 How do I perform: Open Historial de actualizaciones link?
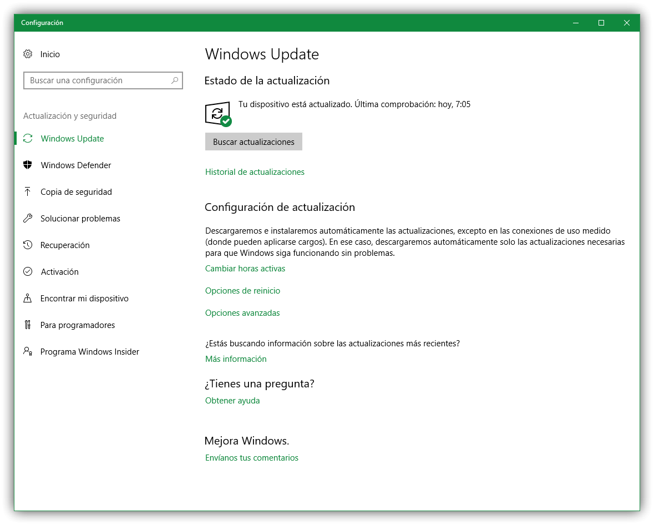coord(255,172)
